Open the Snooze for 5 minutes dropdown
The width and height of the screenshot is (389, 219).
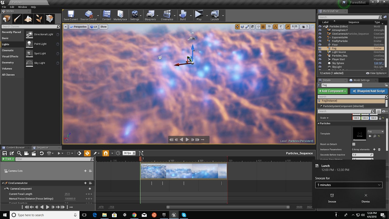tap(349, 185)
